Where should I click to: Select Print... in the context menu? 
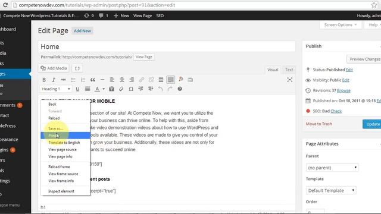pyautogui.click(x=65, y=136)
